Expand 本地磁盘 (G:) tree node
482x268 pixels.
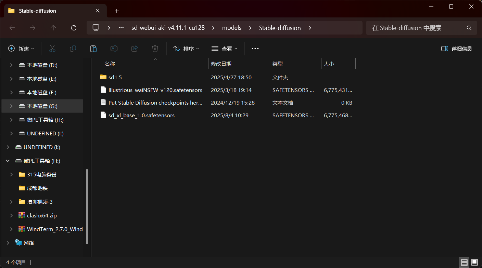(11, 106)
